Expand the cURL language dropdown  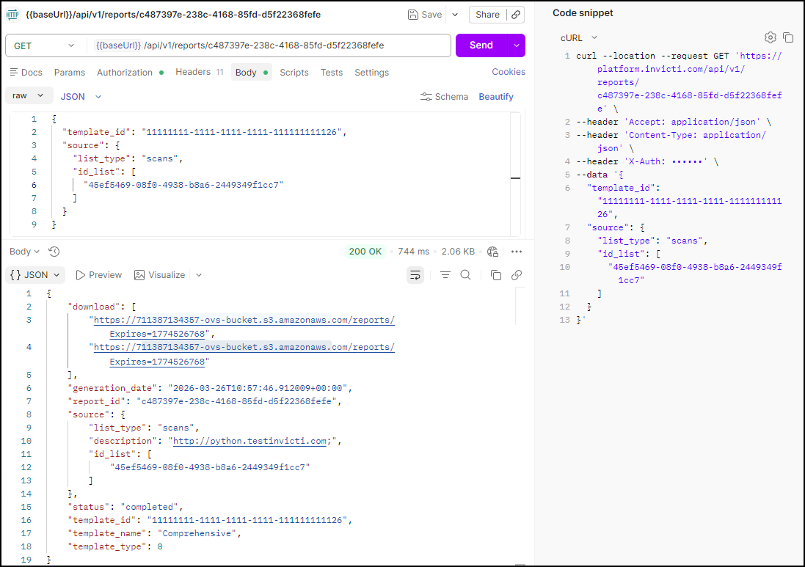tap(579, 37)
